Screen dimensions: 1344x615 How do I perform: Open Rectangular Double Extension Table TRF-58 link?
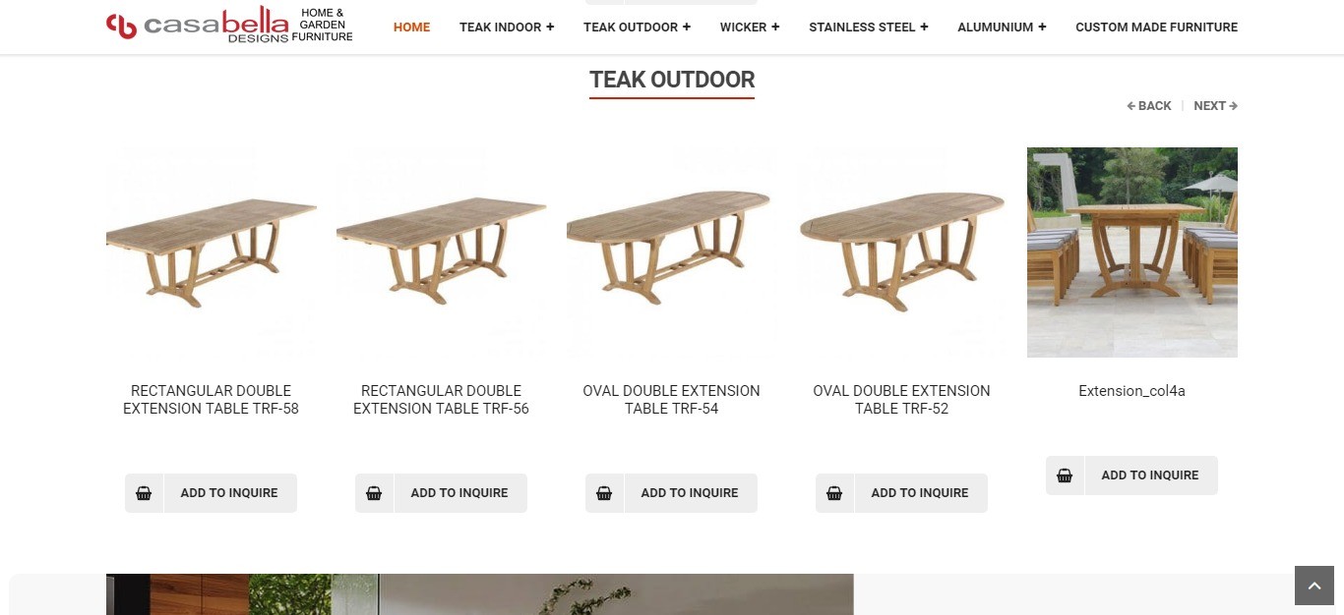click(211, 400)
